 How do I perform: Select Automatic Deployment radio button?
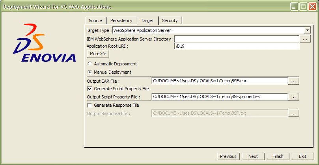(90, 64)
